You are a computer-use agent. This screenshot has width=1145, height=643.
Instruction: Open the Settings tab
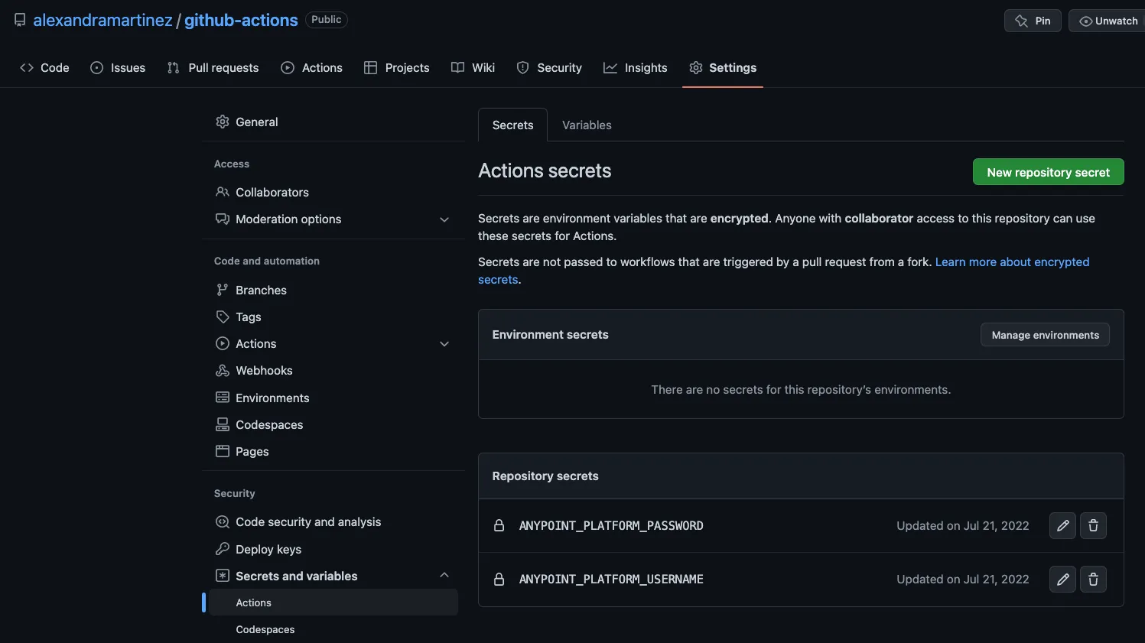(x=723, y=67)
